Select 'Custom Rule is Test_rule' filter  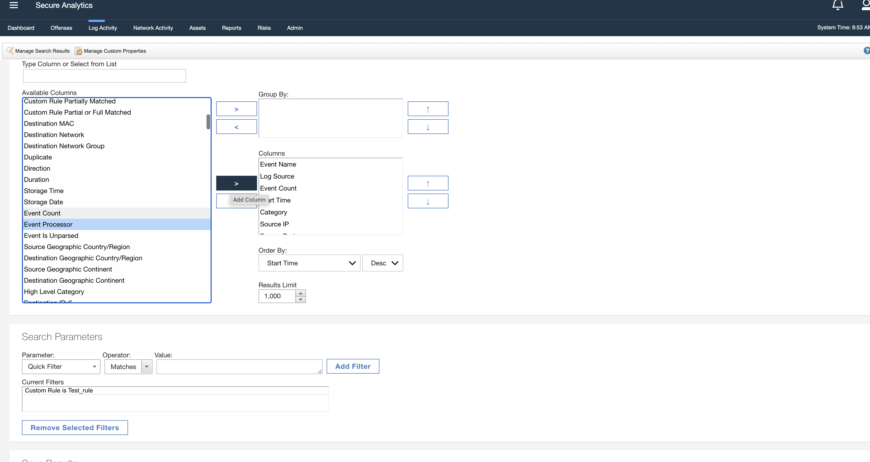175,390
